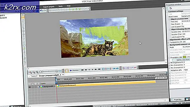Expand the Transparency property
This screenshot has width=190, height=107.
click(168, 42)
